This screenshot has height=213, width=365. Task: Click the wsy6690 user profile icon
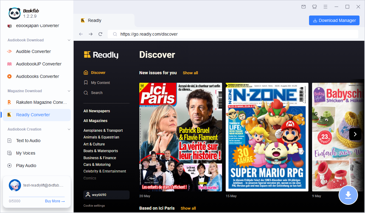[88, 195]
